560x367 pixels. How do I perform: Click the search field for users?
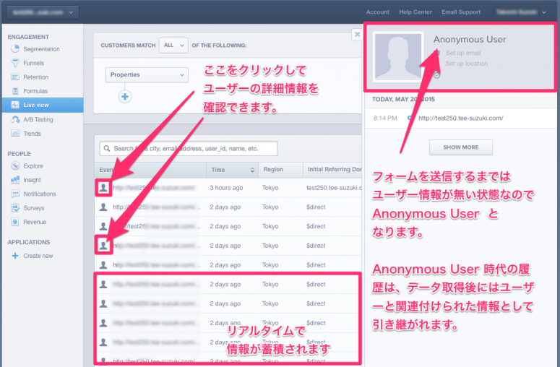[x=189, y=148]
